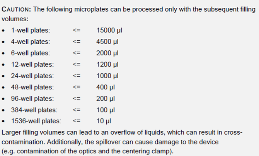Screen dimensions: 259x156
Task: Select the 4500 µl volume value
Action: click(x=107, y=42)
